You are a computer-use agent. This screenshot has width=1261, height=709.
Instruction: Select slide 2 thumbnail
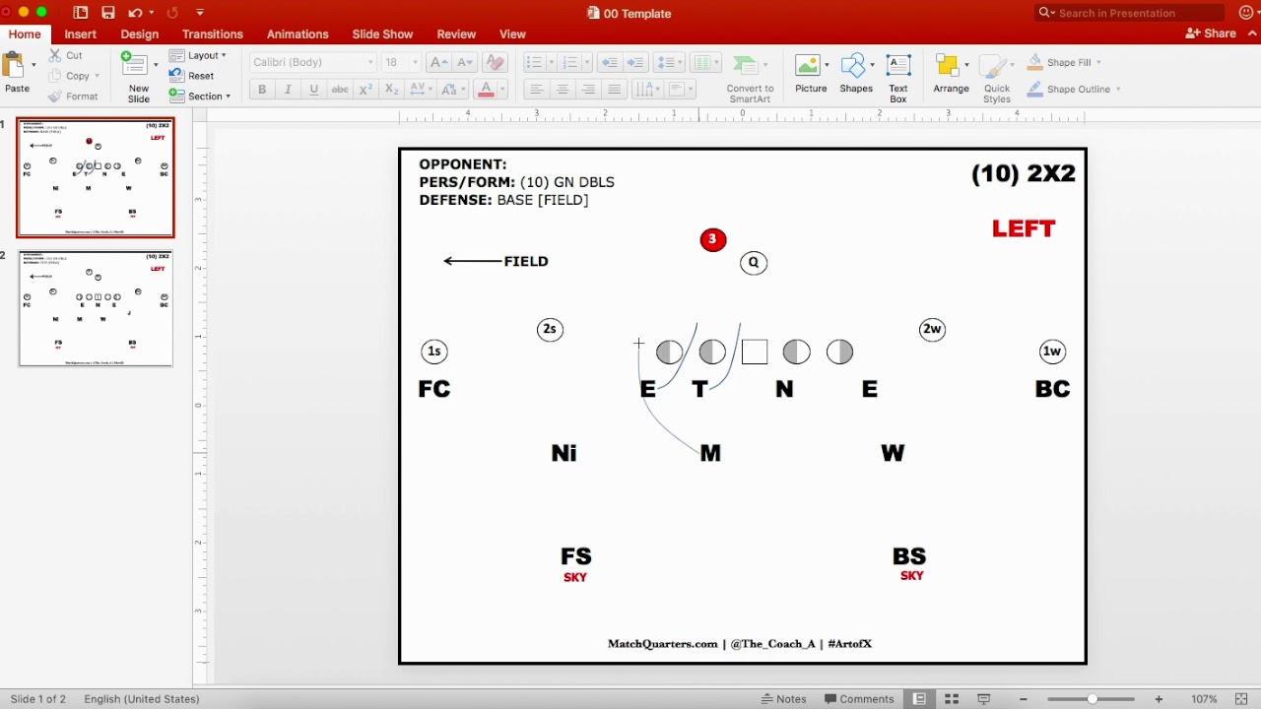click(x=96, y=308)
